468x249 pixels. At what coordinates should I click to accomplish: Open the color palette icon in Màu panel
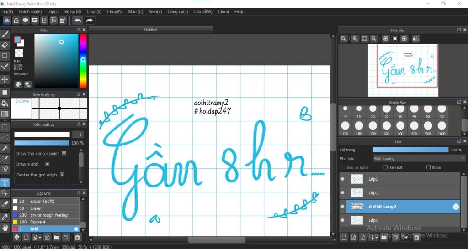(x=18, y=84)
